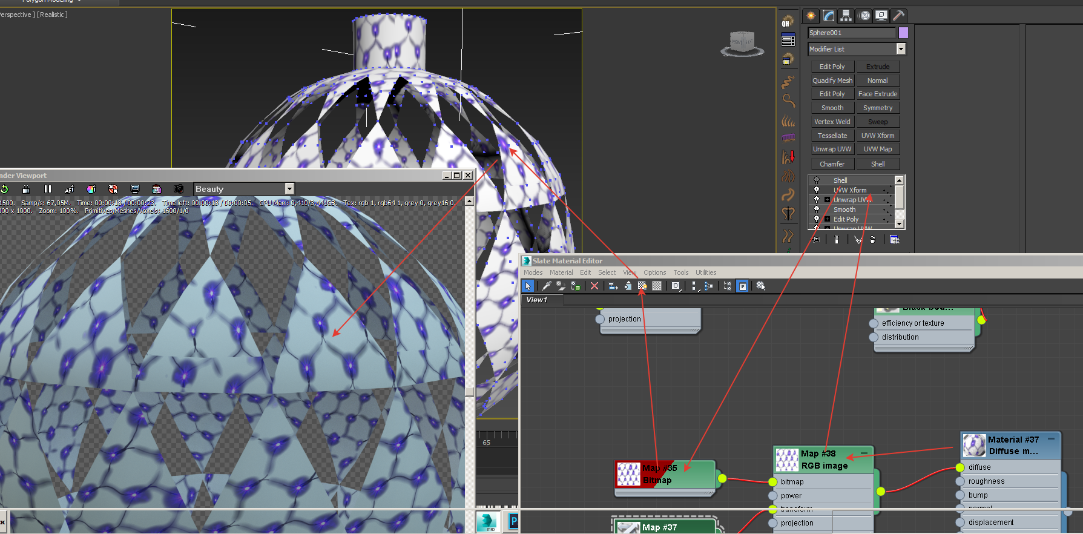Viewport: 1083px width, 534px height.
Task: Pause the render in Render Viewport
Action: click(x=48, y=190)
